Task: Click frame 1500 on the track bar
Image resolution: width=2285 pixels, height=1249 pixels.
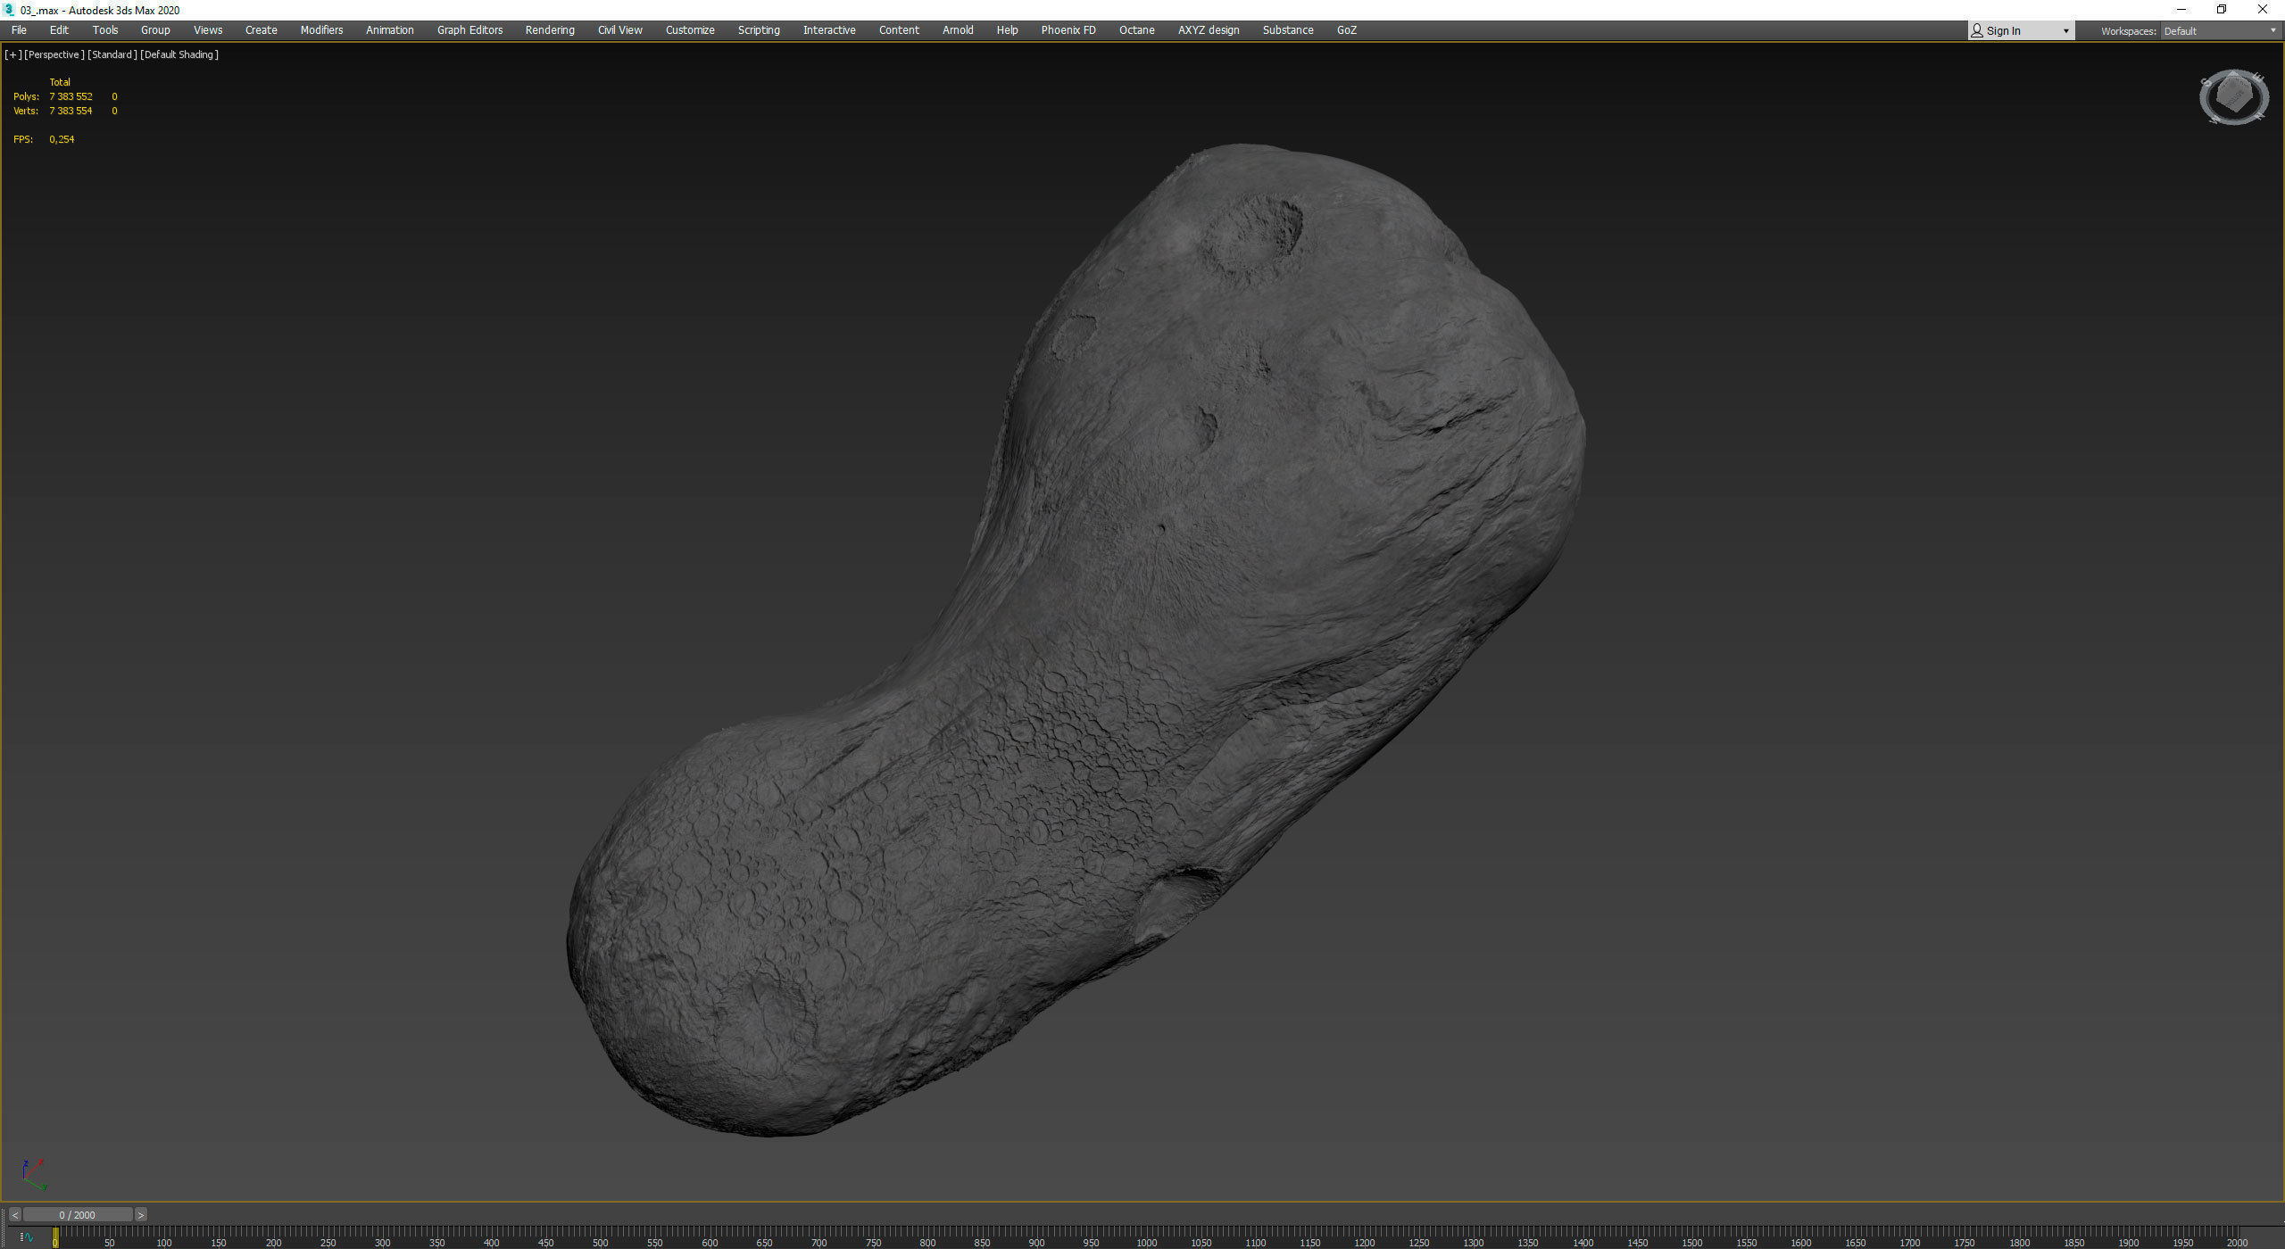Action: [1692, 1242]
